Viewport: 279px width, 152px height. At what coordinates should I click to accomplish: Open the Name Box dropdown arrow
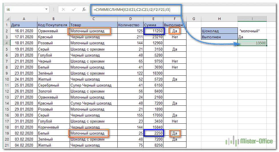(47, 9)
